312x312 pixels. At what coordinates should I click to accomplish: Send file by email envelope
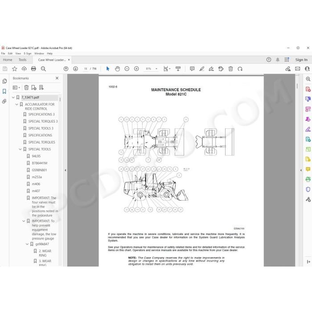tap(298, 69)
